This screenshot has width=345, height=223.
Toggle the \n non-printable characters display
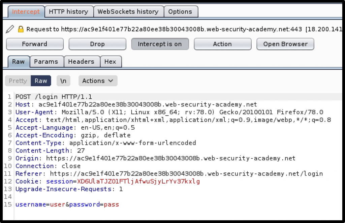pyautogui.click(x=63, y=81)
